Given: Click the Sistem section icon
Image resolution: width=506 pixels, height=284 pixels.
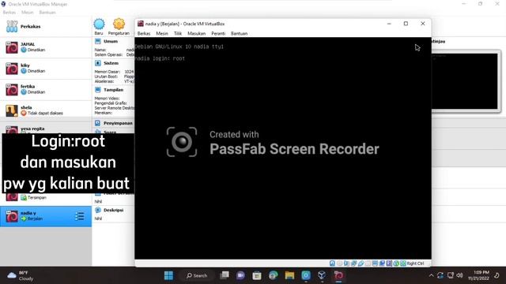Looking at the screenshot, I should [x=98, y=63].
